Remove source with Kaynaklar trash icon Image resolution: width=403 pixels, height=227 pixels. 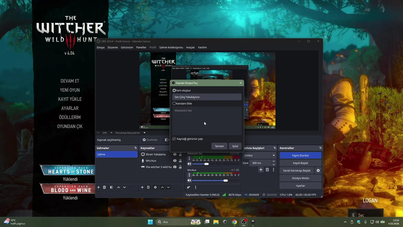[148, 187]
